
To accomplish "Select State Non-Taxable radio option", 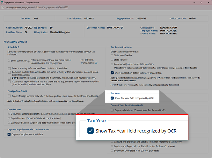I will 112,55.
